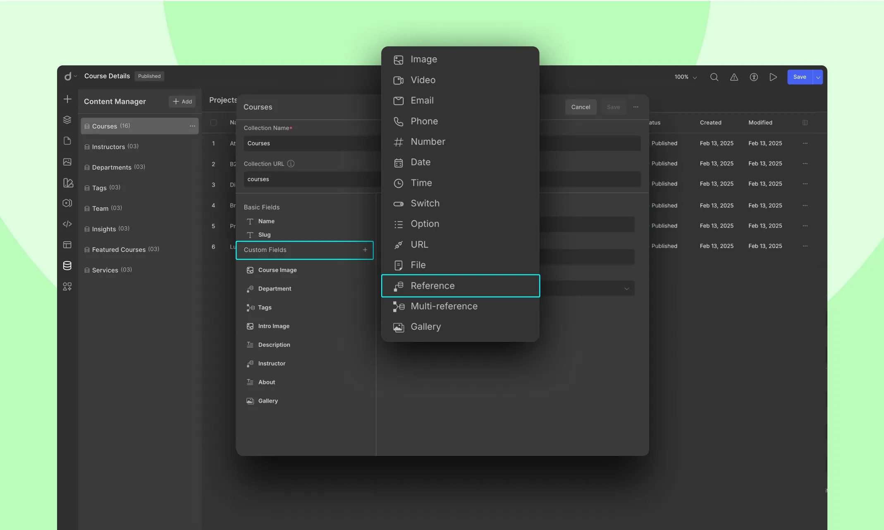Open the custom code icon in sidebar
This screenshot has height=530, width=884.
(x=67, y=224)
